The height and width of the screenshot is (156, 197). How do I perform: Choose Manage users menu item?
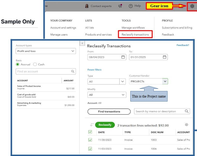(59, 34)
